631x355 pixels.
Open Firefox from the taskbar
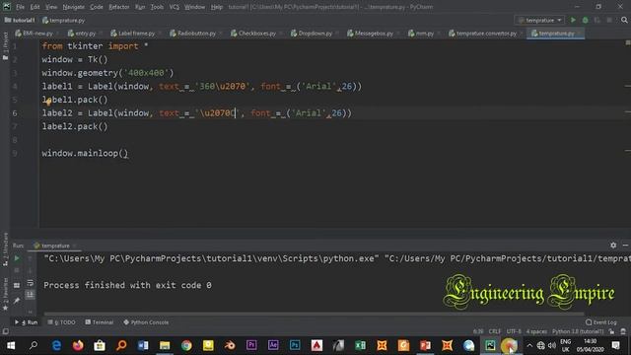78,345
